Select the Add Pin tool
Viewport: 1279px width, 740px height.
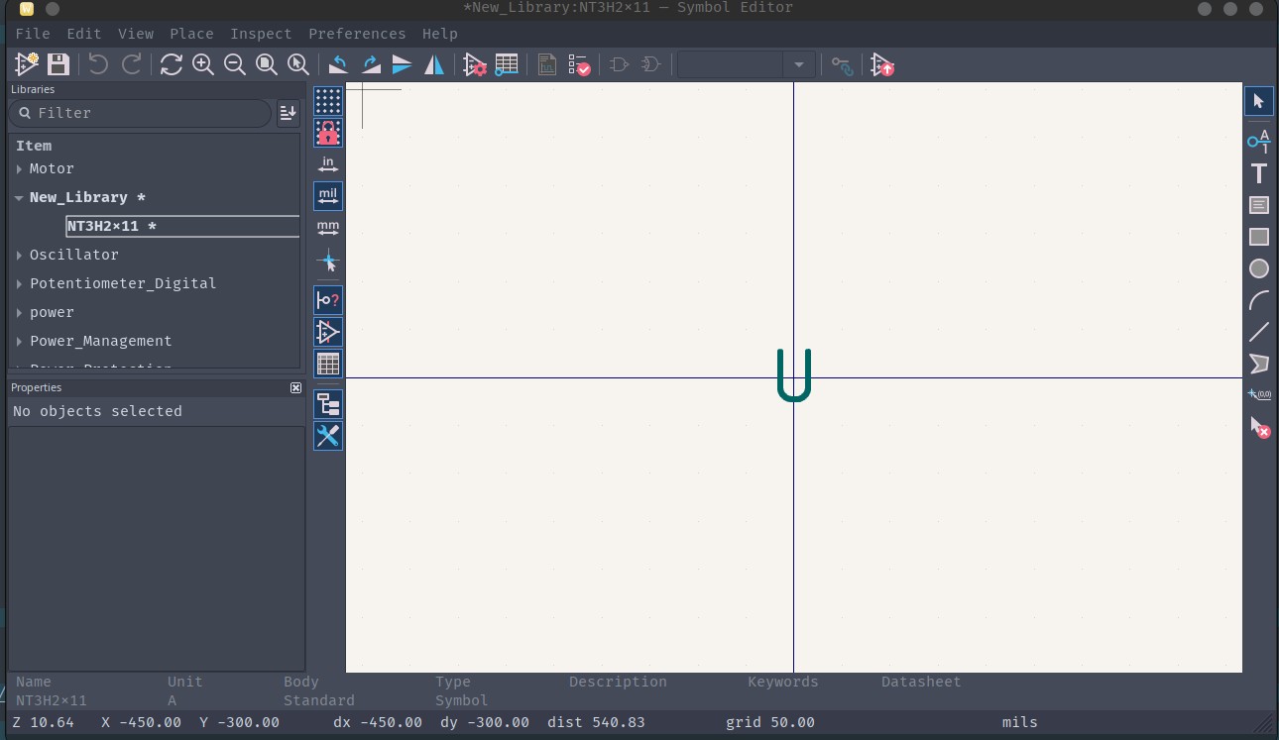tap(1259, 141)
